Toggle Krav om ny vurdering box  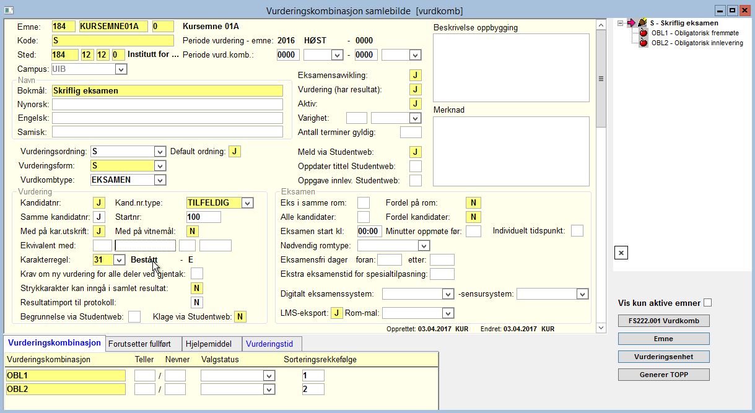[197, 273]
